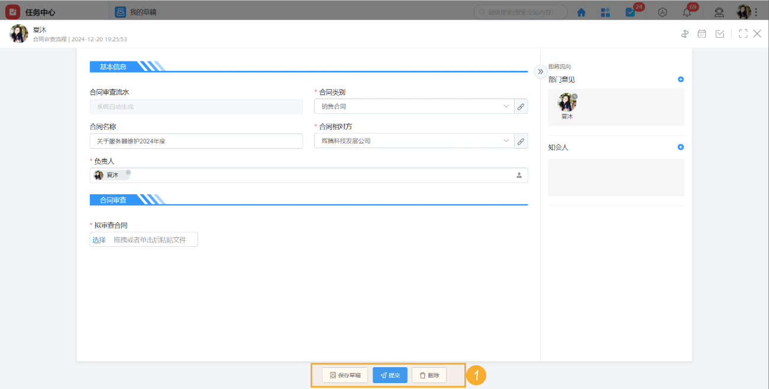Submit the form with 提交 button
Screen dimensions: 769x389
tap(390, 375)
